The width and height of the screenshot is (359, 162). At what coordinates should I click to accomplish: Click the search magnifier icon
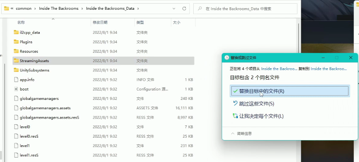pyautogui.click(x=200, y=9)
